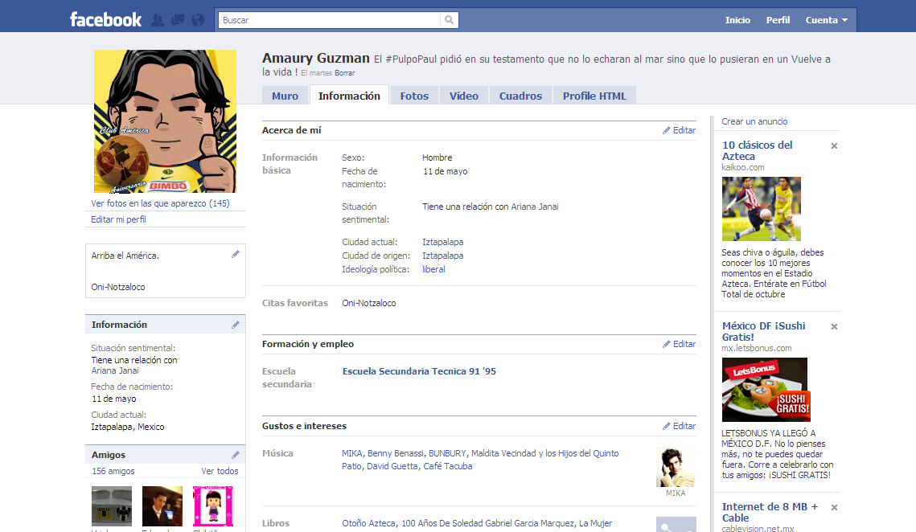
Task: Select the Información tab
Action: click(349, 96)
